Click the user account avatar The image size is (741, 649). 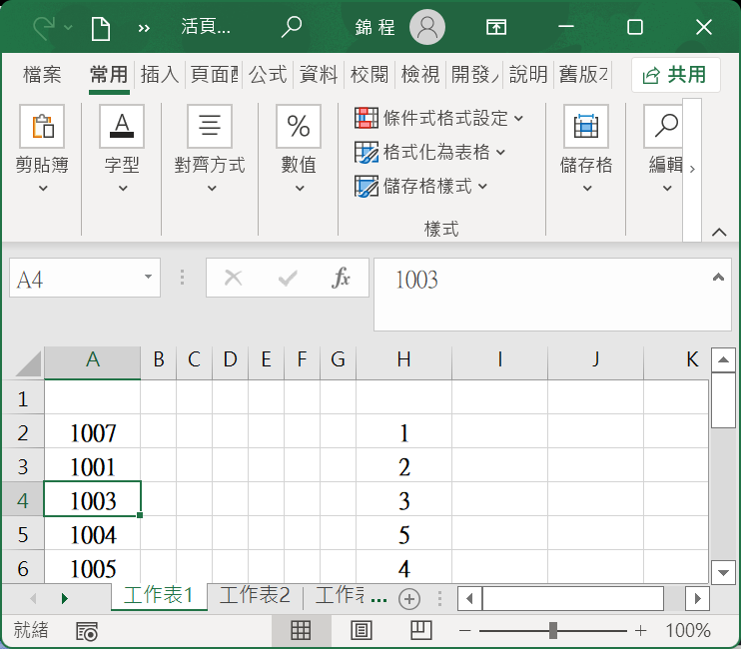[x=427, y=27]
